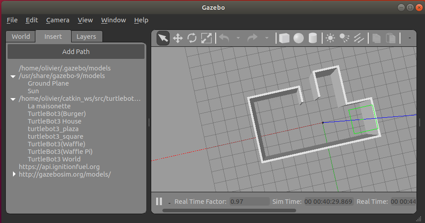425x223 pixels.
Task: Insert a sphere shape
Action: [298, 38]
